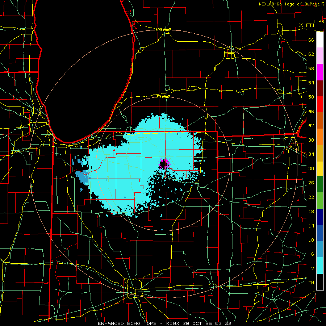This screenshot has height=326, width=326.
Task: Click the black TH threshold swatch
Action: point(320,282)
